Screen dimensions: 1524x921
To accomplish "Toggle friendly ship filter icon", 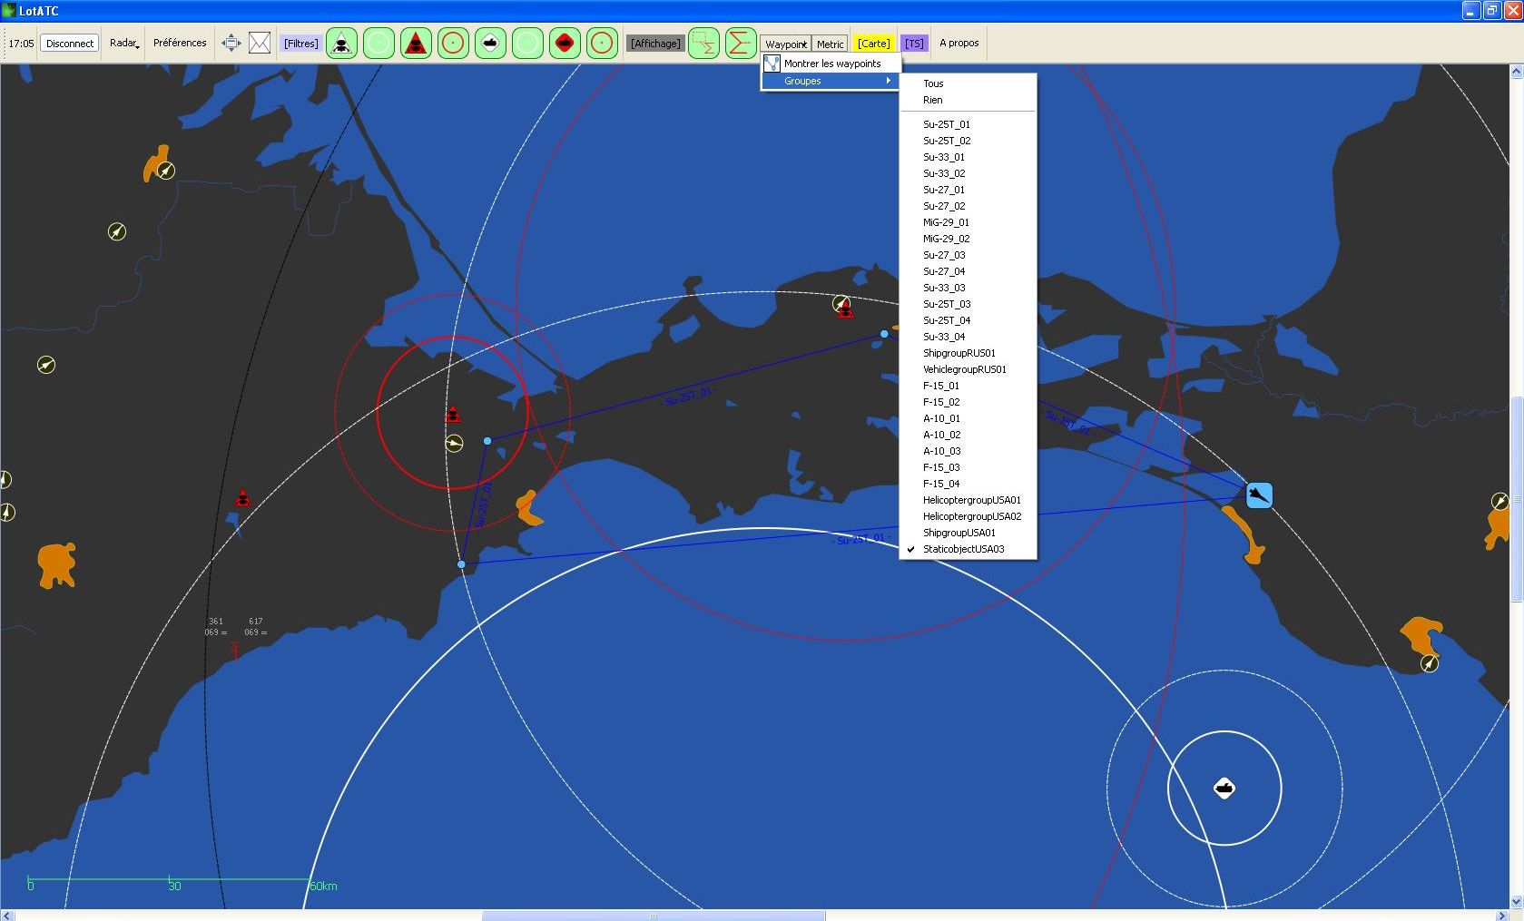I will 490,43.
